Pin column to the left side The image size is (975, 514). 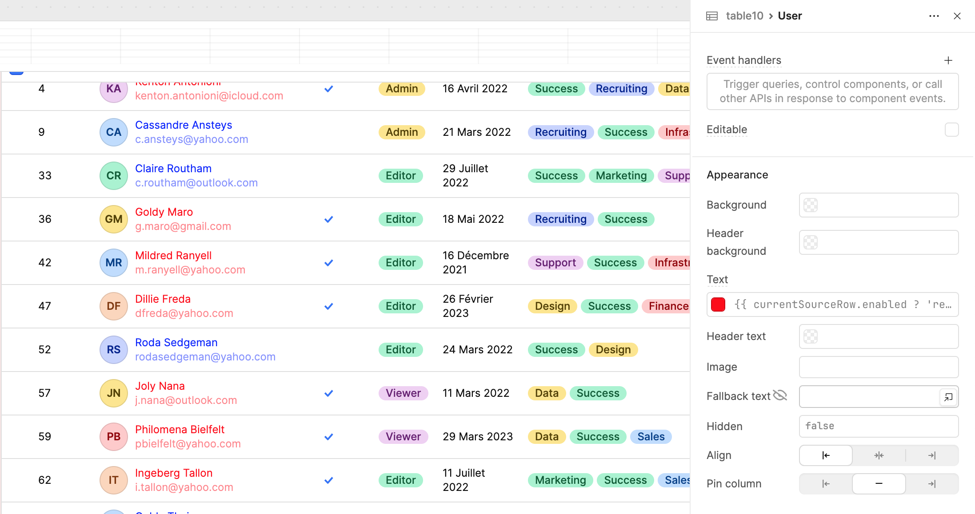point(826,484)
